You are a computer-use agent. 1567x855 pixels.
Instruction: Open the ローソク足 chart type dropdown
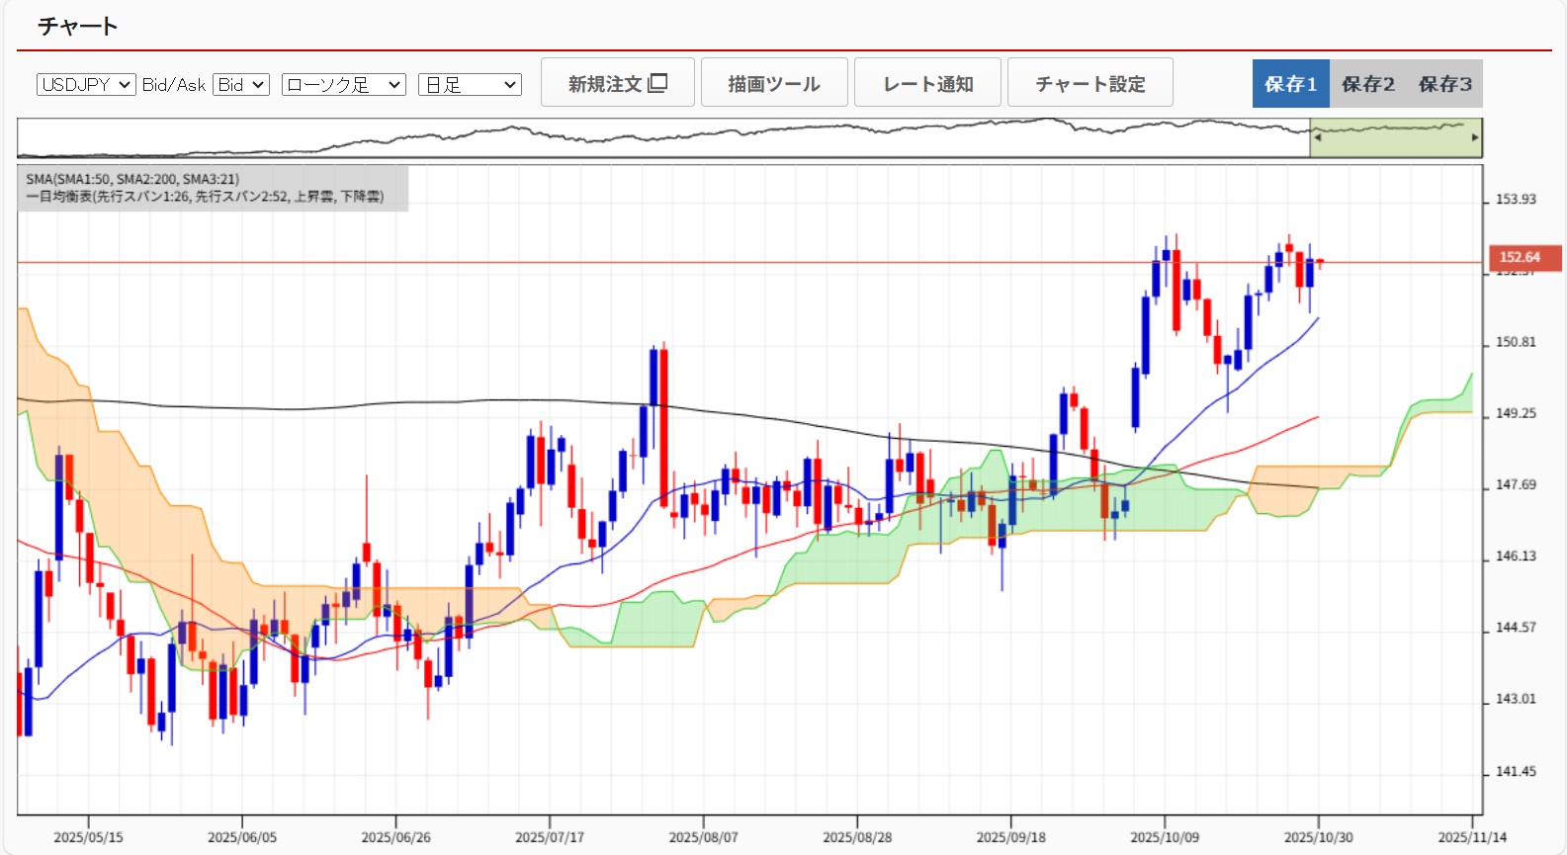click(x=343, y=85)
